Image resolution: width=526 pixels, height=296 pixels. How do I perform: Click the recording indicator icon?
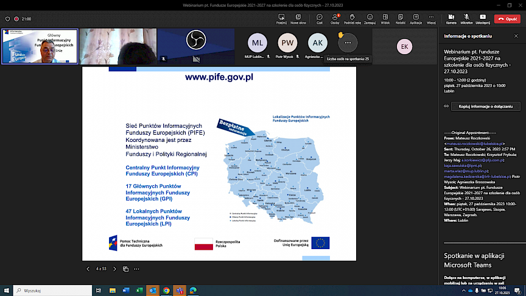(16, 19)
